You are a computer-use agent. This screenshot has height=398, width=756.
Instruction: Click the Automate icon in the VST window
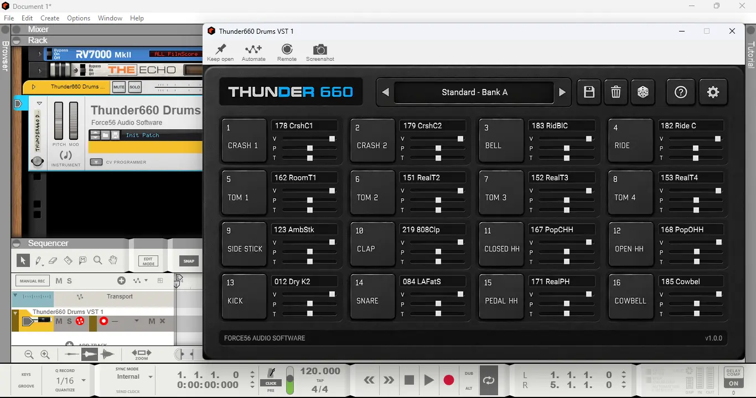pyautogui.click(x=253, y=49)
